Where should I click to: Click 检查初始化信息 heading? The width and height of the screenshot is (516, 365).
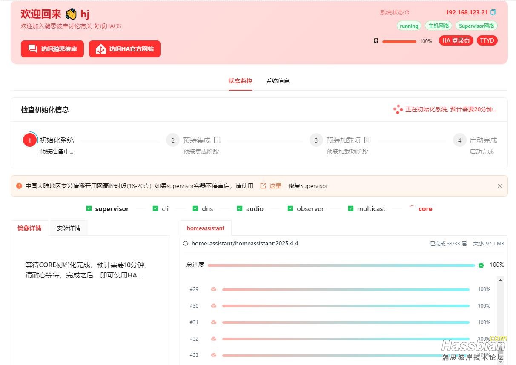click(x=45, y=110)
